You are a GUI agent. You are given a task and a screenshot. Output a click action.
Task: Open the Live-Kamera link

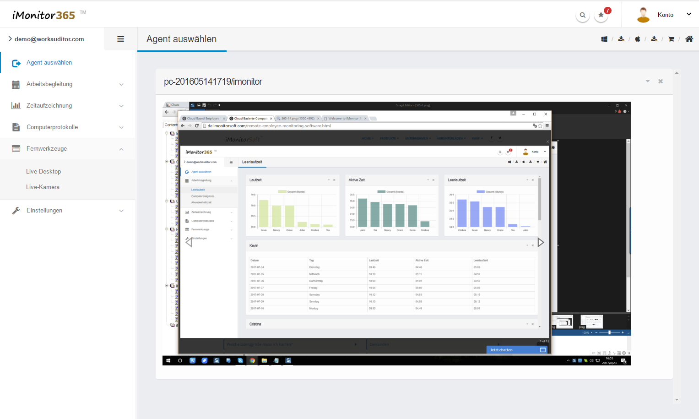click(x=43, y=187)
